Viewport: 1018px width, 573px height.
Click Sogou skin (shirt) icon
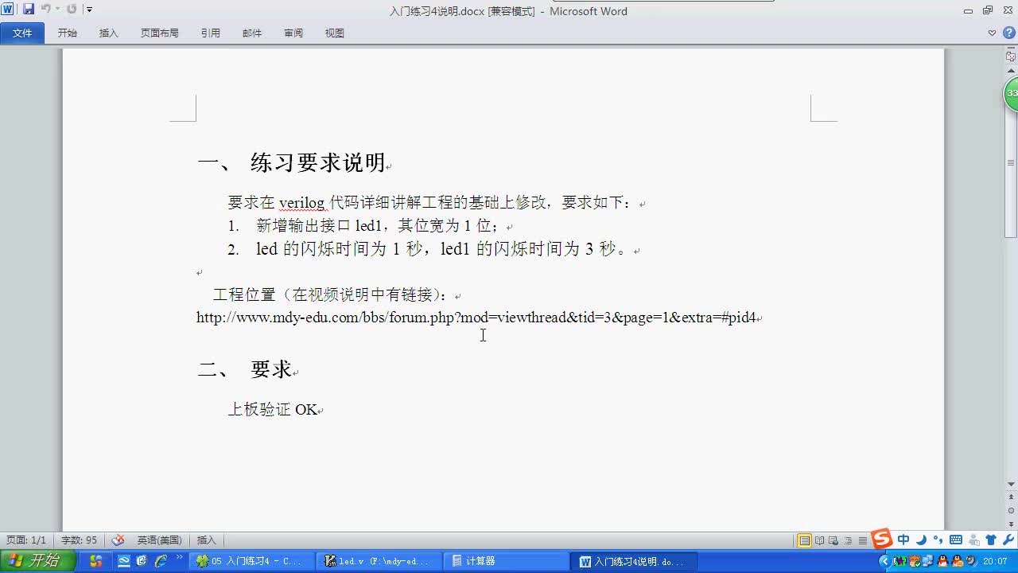point(990,540)
